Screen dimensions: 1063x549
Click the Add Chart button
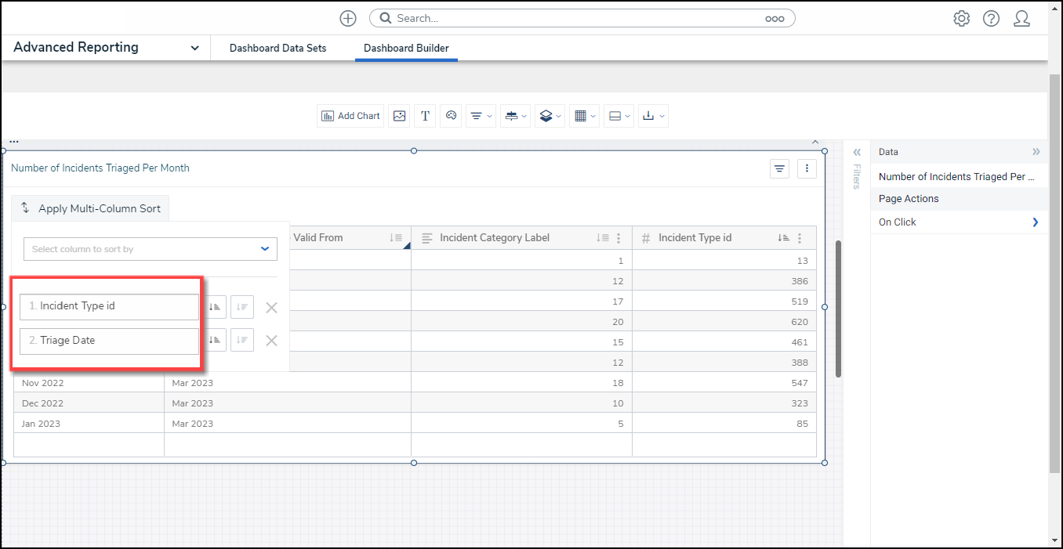click(x=350, y=116)
